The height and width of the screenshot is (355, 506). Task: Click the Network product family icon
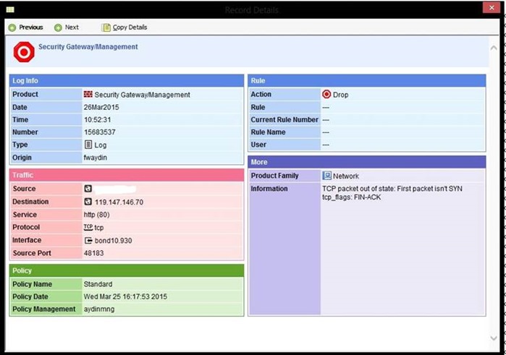point(326,176)
